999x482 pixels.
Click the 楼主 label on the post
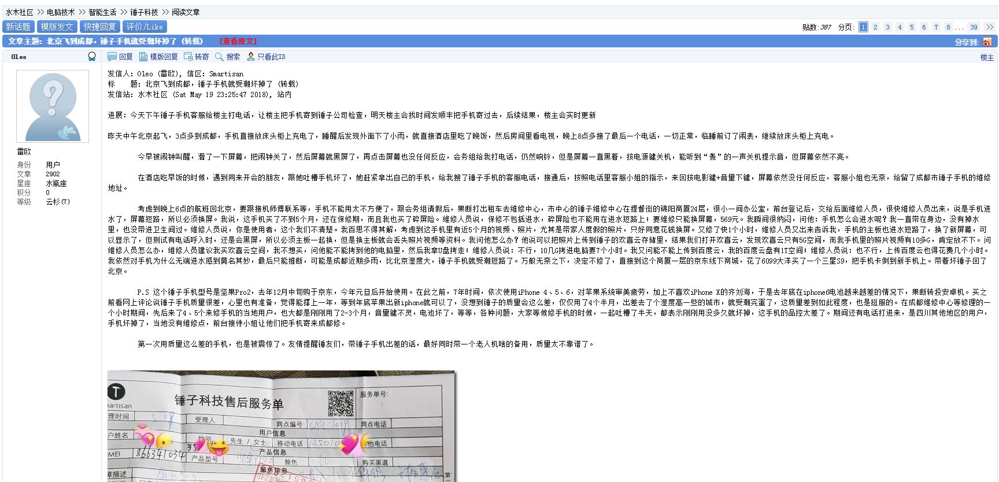pyautogui.click(x=987, y=57)
